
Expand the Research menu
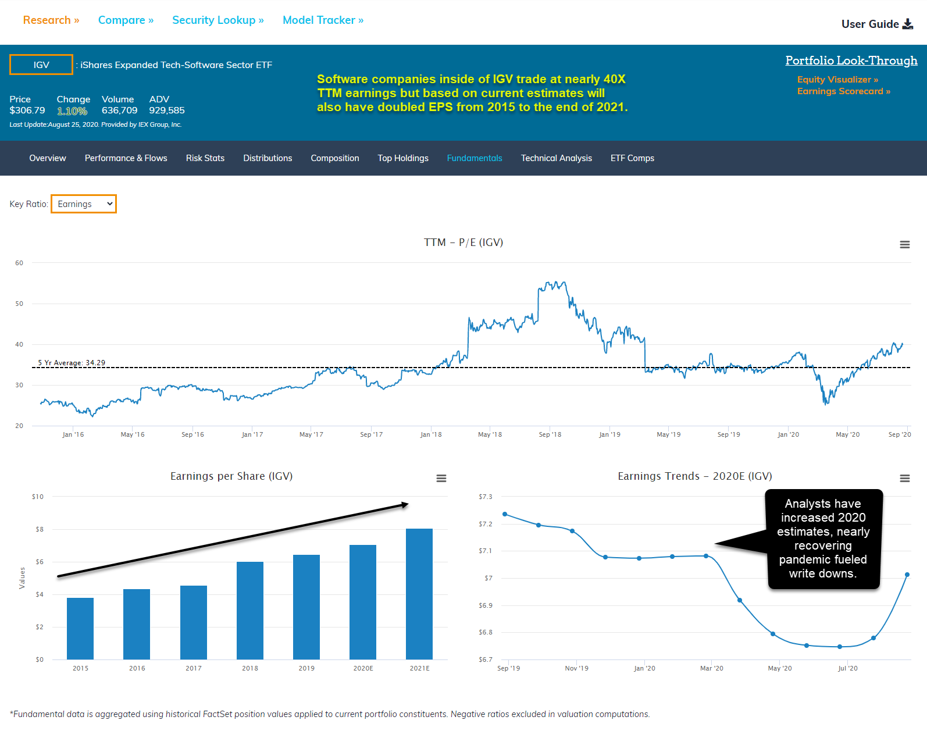coord(51,20)
